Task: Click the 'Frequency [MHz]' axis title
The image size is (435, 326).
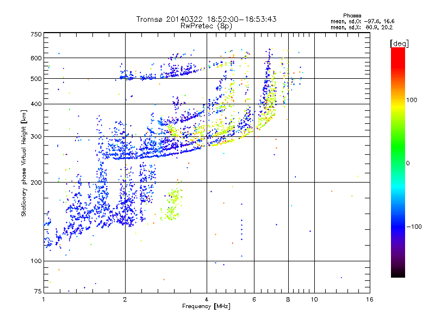Action: pyautogui.click(x=206, y=306)
